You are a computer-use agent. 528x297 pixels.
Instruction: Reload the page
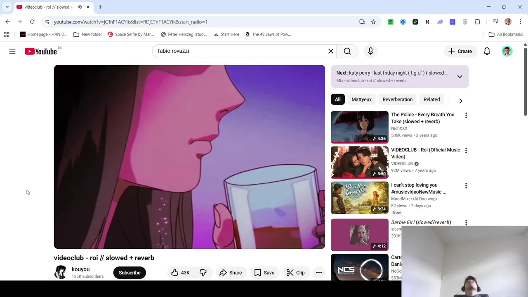click(32, 22)
